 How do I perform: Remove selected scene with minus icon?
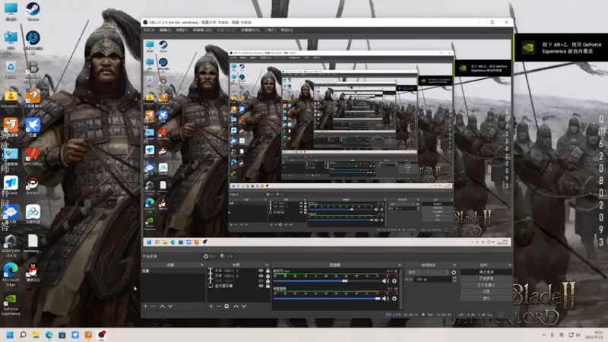(153, 306)
